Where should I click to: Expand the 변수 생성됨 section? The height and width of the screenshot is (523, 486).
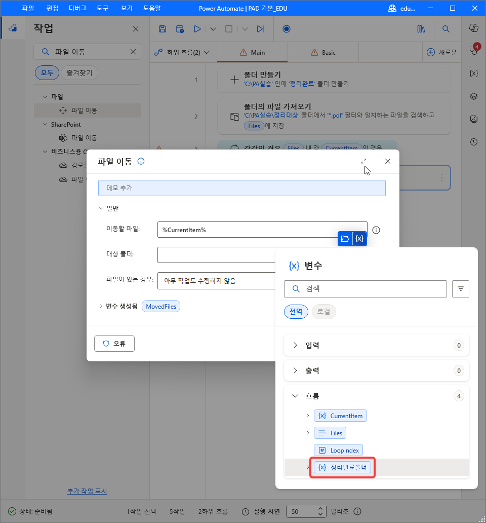tap(101, 306)
